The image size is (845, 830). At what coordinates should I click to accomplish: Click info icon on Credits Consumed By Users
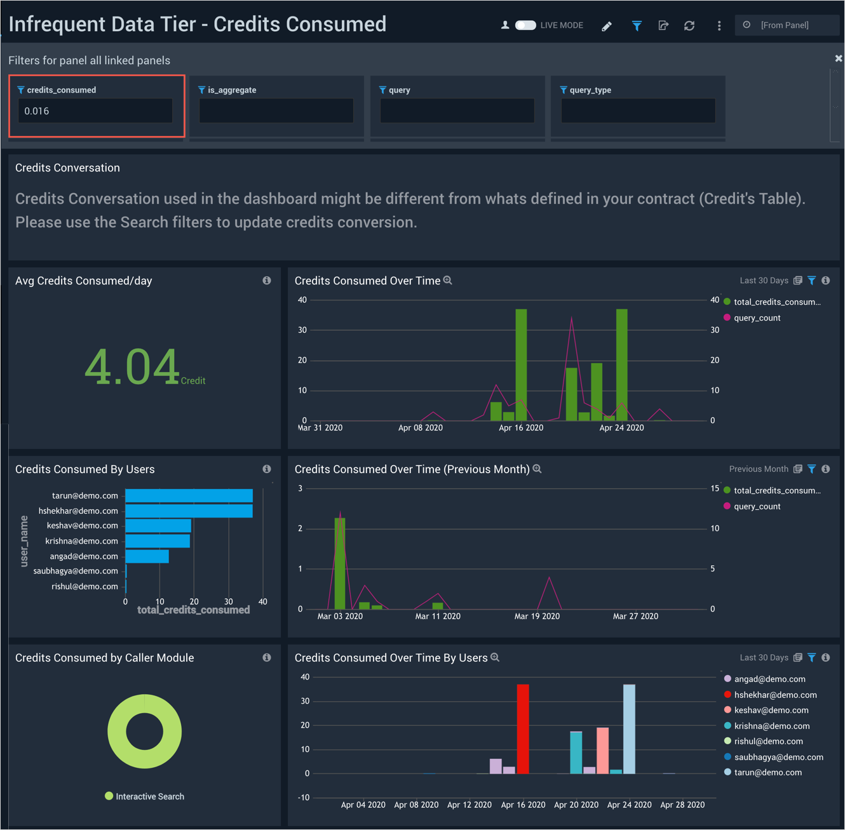267,469
